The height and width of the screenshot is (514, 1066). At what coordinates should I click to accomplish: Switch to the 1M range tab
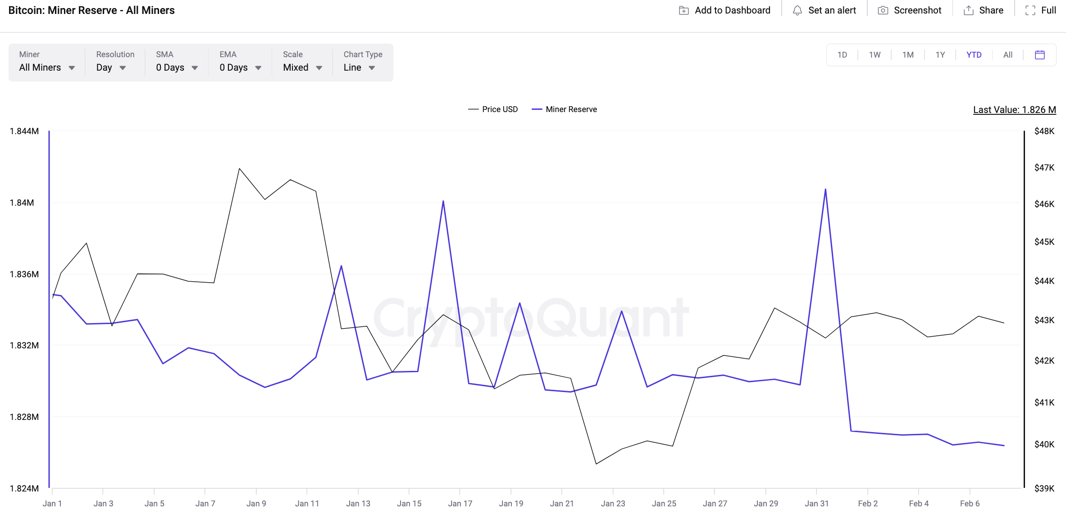(x=907, y=55)
